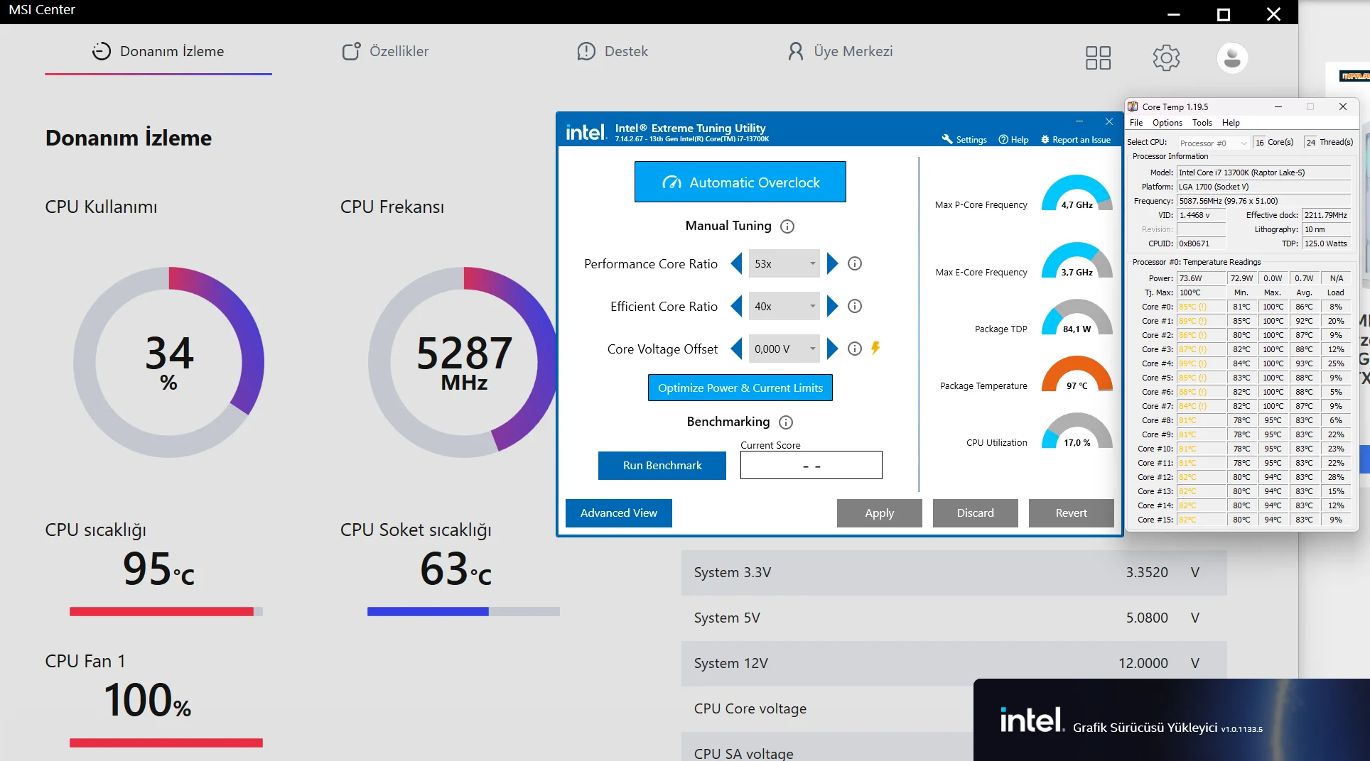Viewport: 1370px width, 761px height.
Task: Click the CPU Soket sıcaklığı blue bar
Action: (x=463, y=612)
